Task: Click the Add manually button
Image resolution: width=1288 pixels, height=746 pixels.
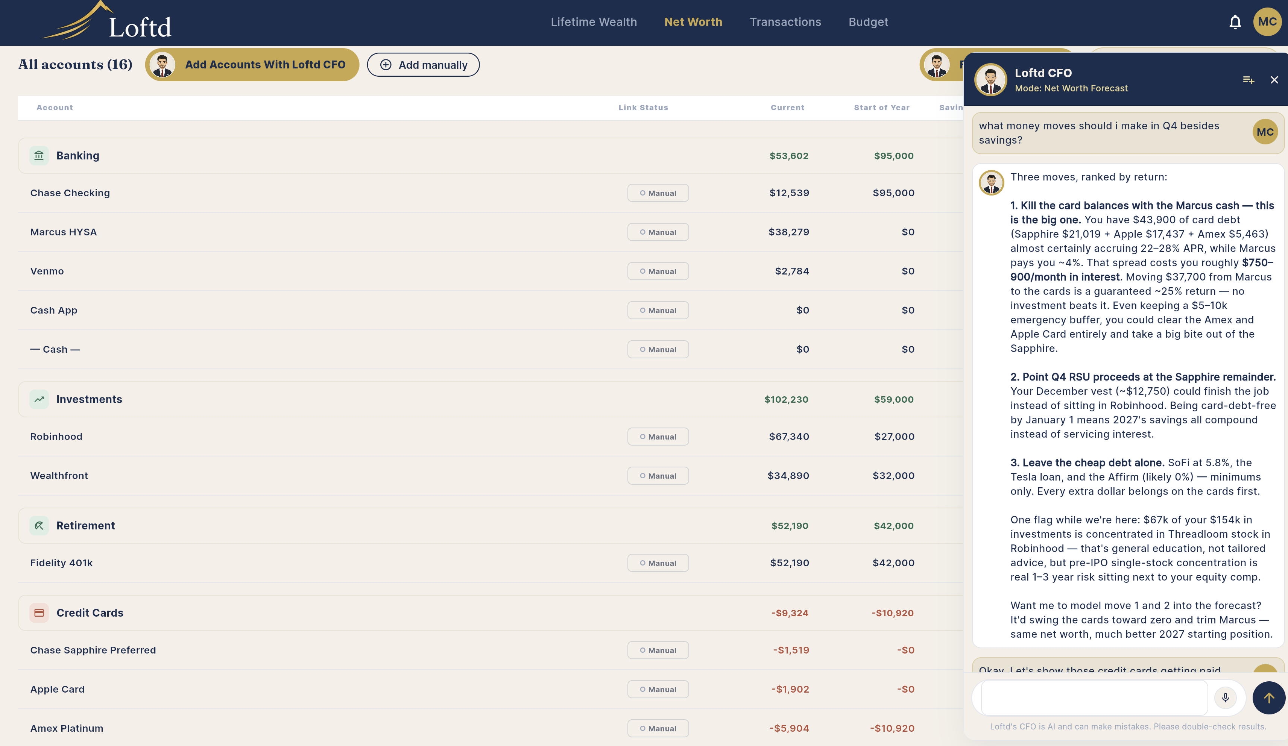Action: point(423,65)
